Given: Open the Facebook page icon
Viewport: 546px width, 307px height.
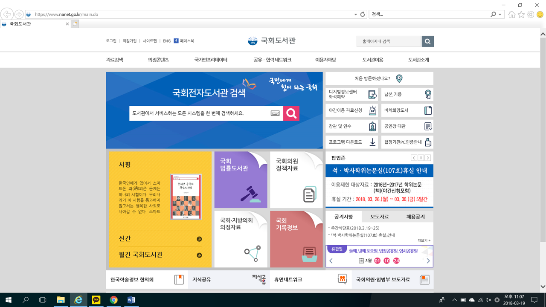Looking at the screenshot, I should (176, 41).
